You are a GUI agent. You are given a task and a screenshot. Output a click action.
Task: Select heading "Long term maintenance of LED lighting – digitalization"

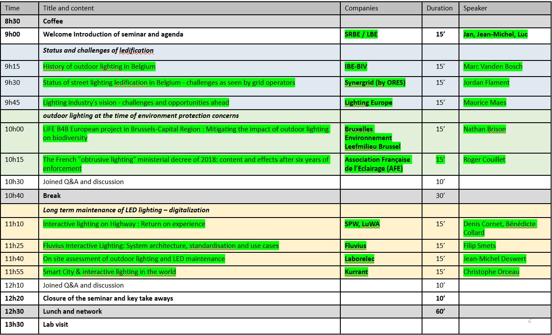tap(126, 210)
